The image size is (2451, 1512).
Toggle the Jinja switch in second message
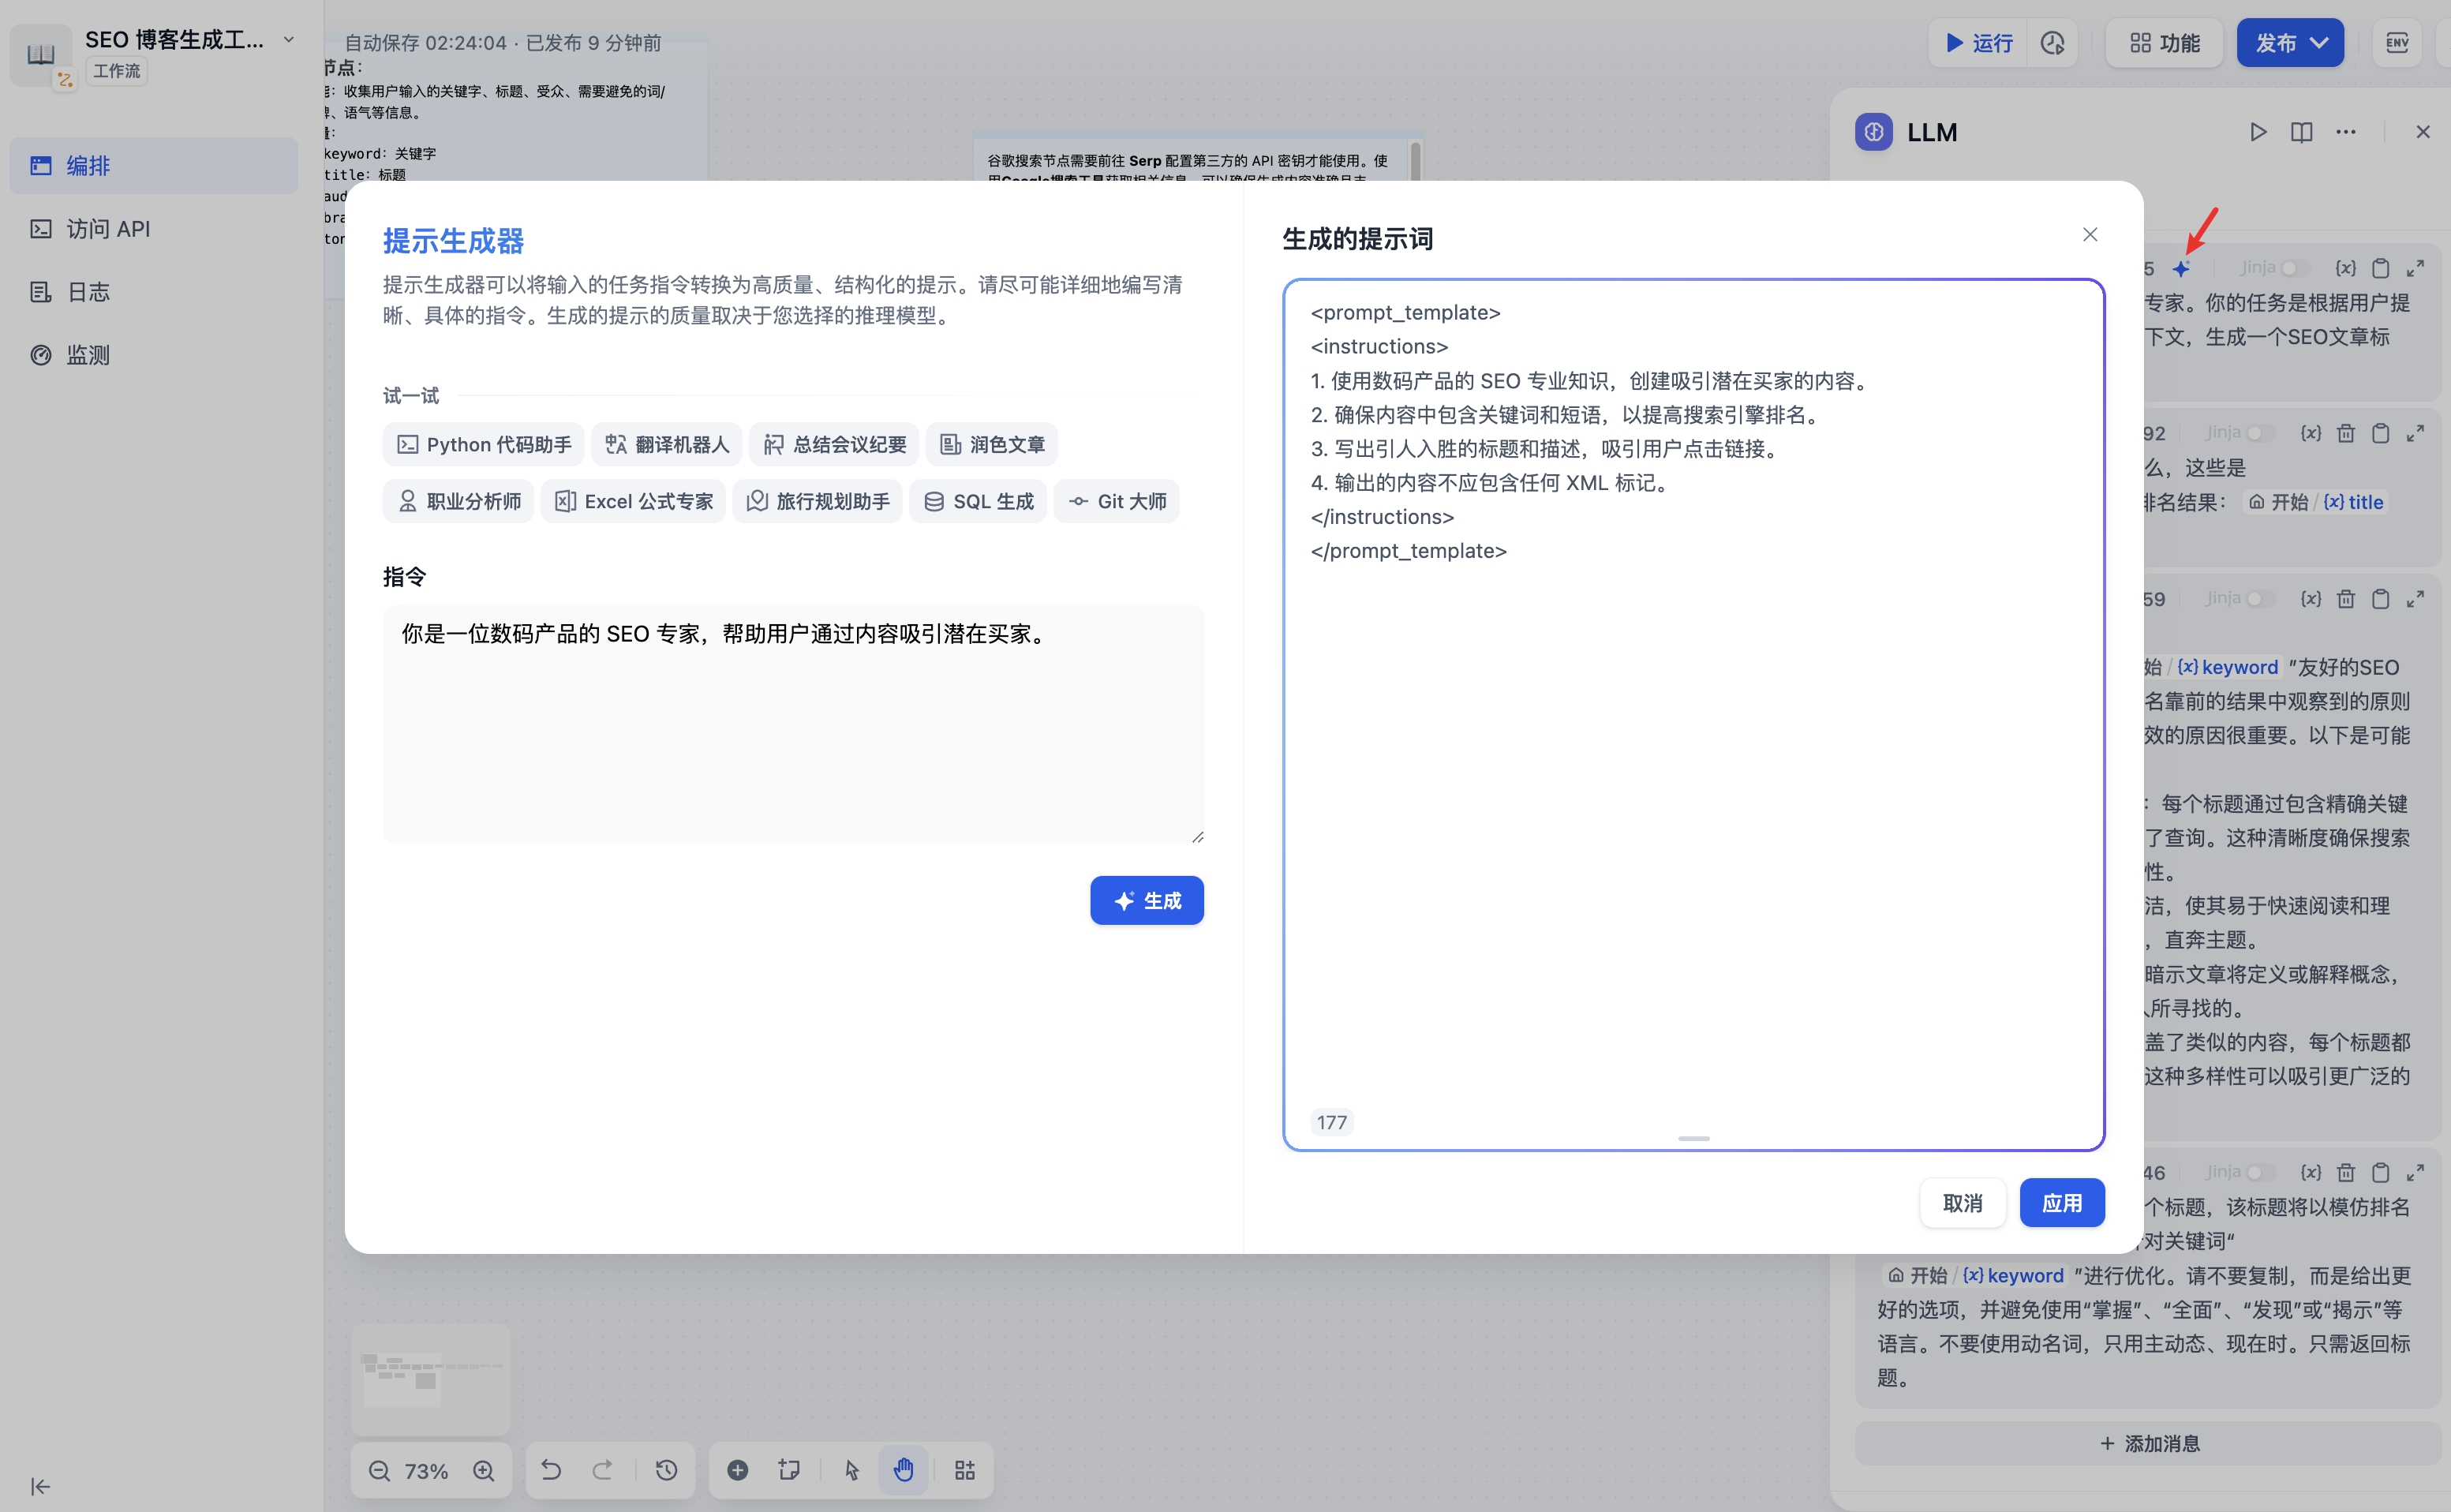(2259, 433)
